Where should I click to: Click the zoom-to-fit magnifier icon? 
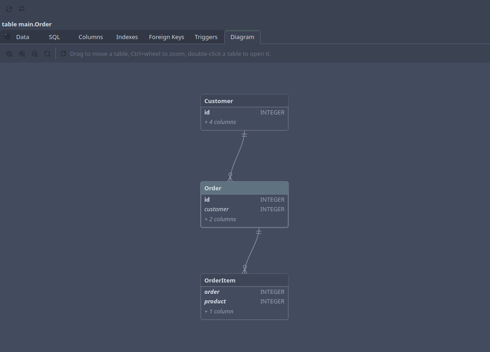(x=10, y=54)
